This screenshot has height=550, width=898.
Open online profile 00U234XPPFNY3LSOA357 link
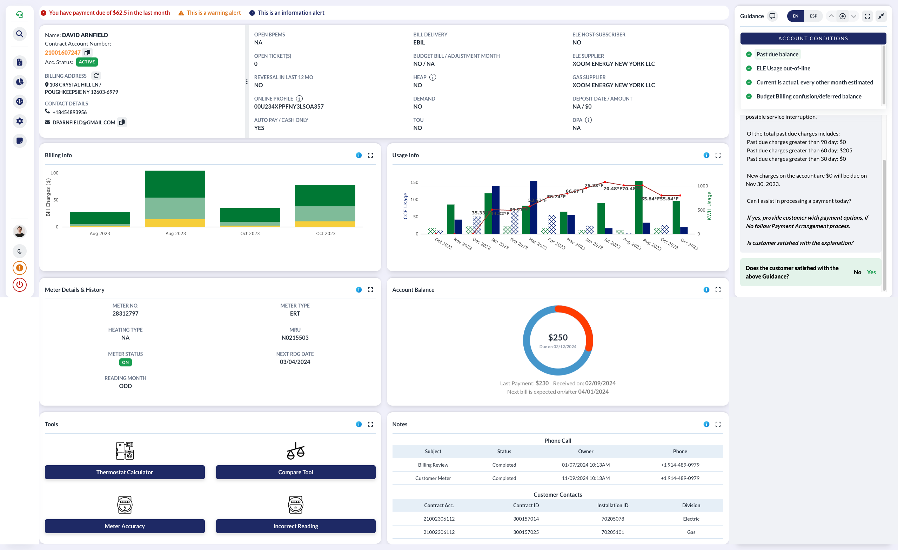tap(289, 106)
